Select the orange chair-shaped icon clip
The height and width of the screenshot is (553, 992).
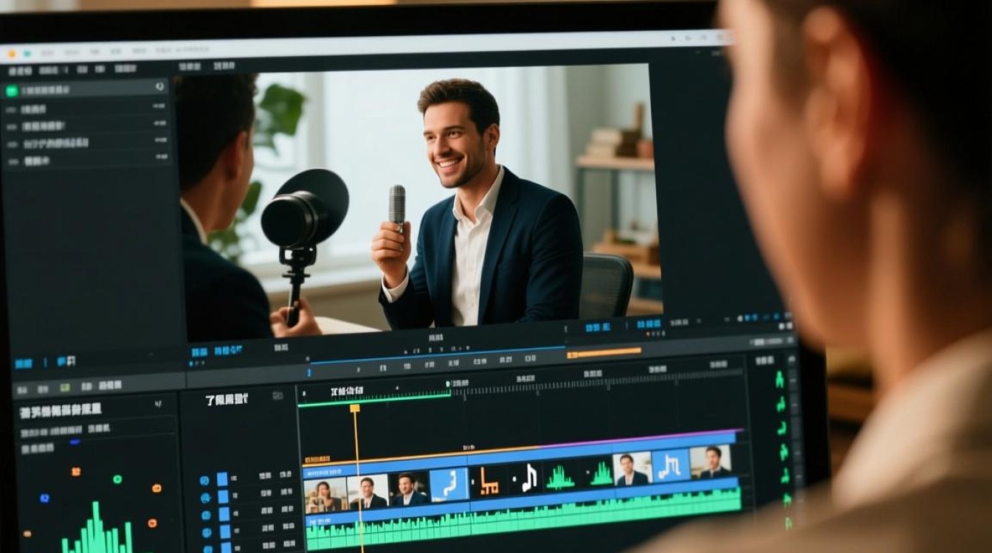coord(489,481)
